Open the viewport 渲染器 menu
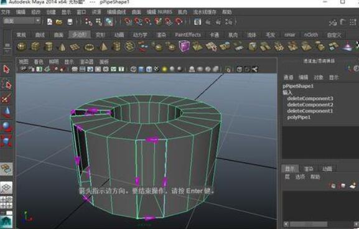359x229 pixels. [x=86, y=62]
